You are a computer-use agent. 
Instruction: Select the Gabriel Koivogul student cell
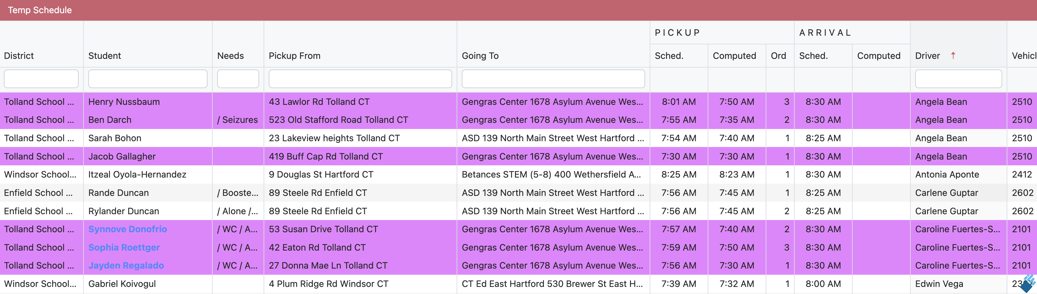tap(148, 284)
